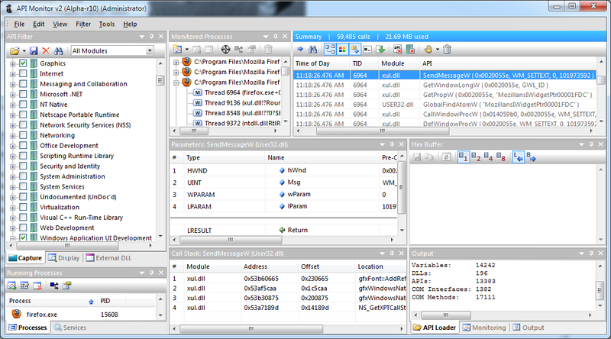611x339 pixels.
Task: Check the Internet checkbox
Action: [23, 73]
